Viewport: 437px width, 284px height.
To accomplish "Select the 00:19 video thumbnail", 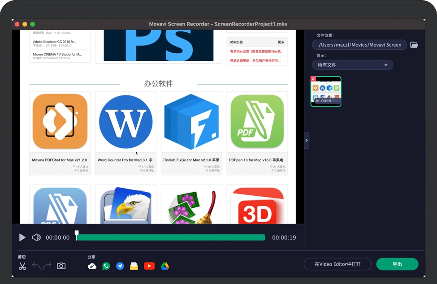I will click(326, 91).
